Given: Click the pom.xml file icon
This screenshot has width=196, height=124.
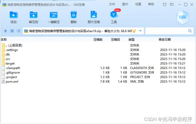Looking at the screenshot, I should (x=3, y=81).
